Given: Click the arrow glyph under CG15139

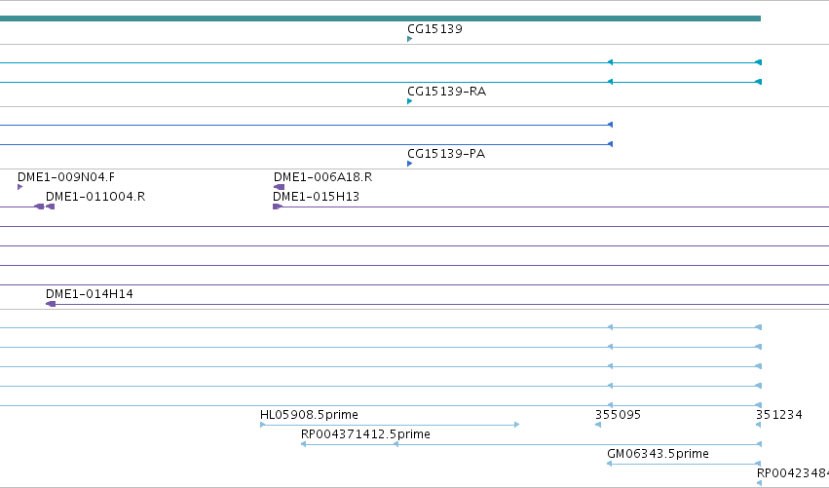Looking at the screenshot, I should pos(410,39).
